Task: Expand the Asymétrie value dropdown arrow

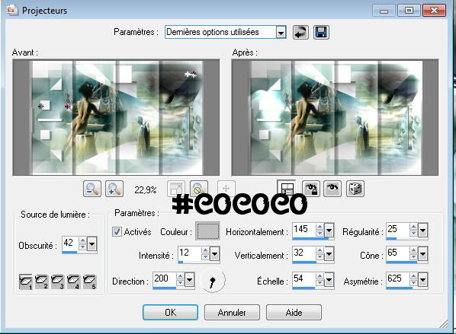Action: point(422,280)
